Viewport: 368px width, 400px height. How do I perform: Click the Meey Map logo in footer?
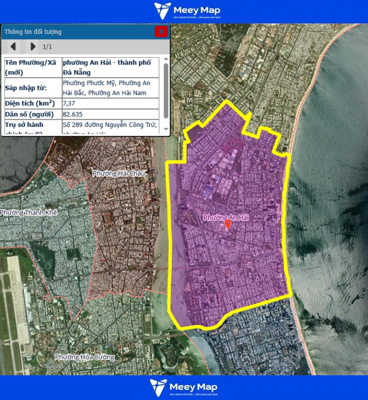click(x=184, y=388)
